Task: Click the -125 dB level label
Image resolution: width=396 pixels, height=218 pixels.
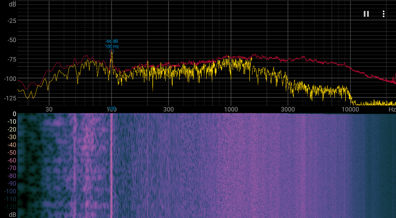Action: [10, 98]
